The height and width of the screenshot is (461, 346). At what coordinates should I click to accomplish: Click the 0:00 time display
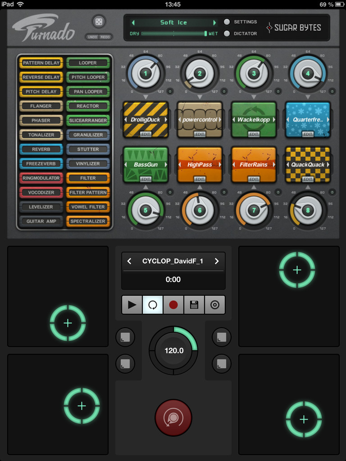click(x=173, y=279)
